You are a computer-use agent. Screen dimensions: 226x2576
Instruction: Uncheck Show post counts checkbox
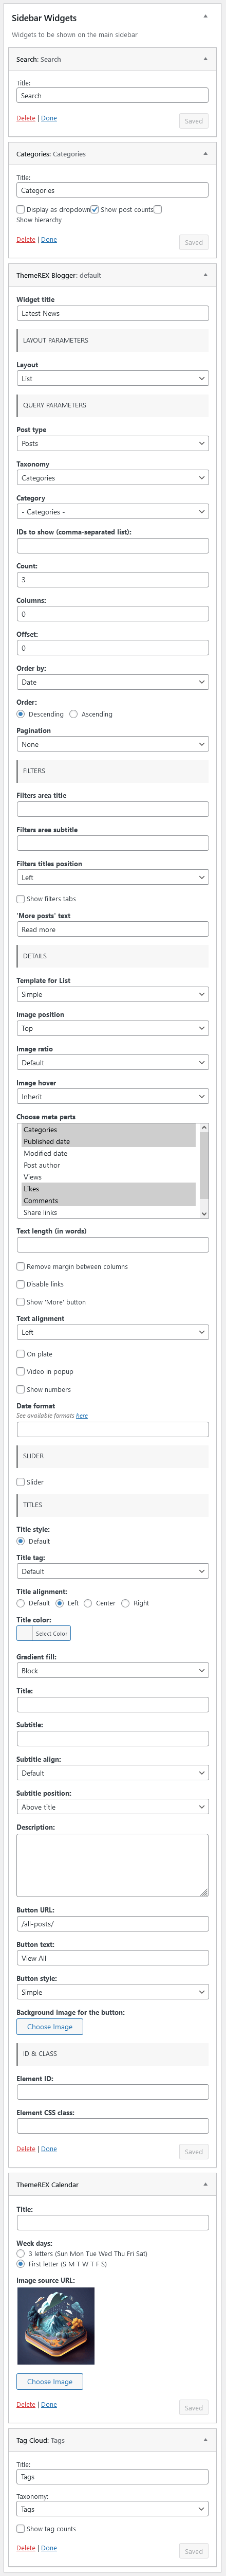pos(95,210)
